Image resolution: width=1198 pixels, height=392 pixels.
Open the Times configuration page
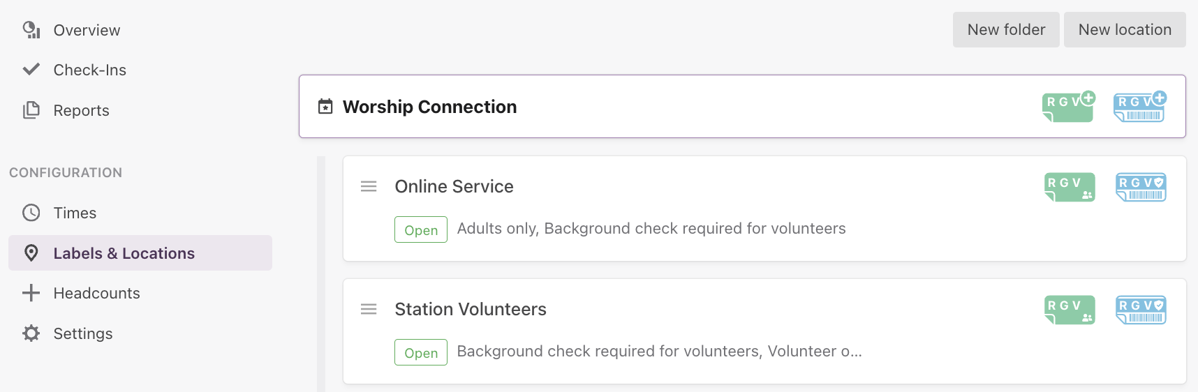click(75, 213)
